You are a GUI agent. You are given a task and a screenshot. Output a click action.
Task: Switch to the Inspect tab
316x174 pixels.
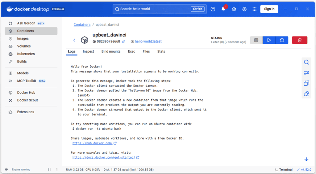pyautogui.click(x=88, y=52)
